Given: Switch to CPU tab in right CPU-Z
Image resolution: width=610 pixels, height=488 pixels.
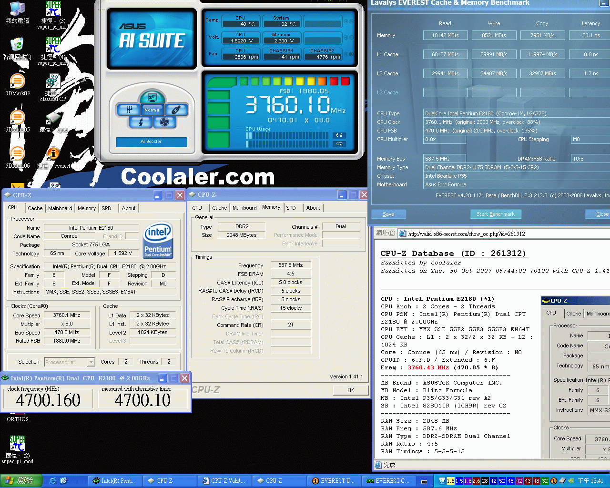Looking at the screenshot, I should [x=197, y=208].
